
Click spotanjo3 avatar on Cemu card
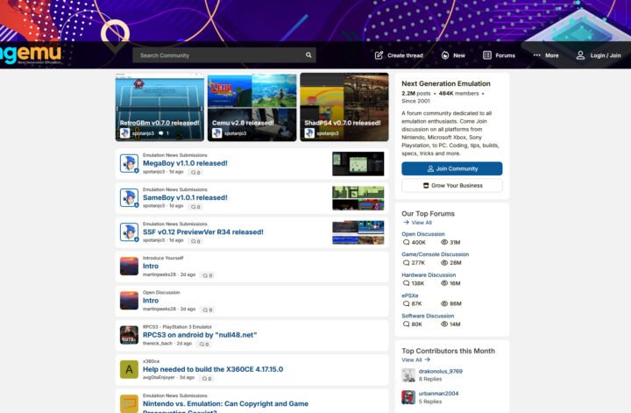(x=217, y=132)
